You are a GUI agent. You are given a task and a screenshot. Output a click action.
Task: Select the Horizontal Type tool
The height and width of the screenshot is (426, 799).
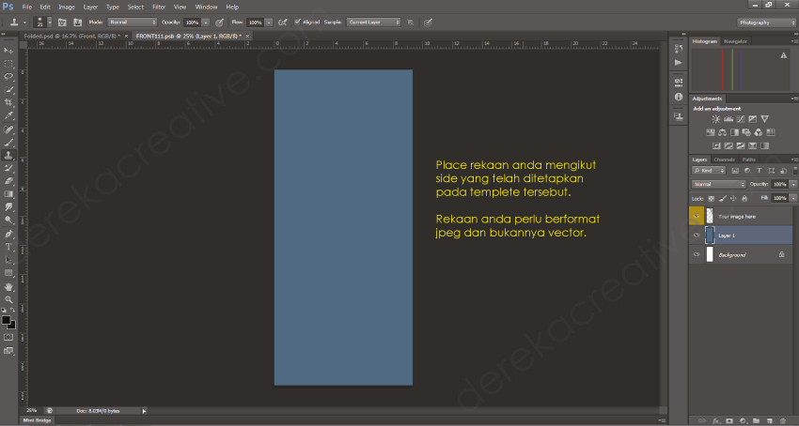8,247
